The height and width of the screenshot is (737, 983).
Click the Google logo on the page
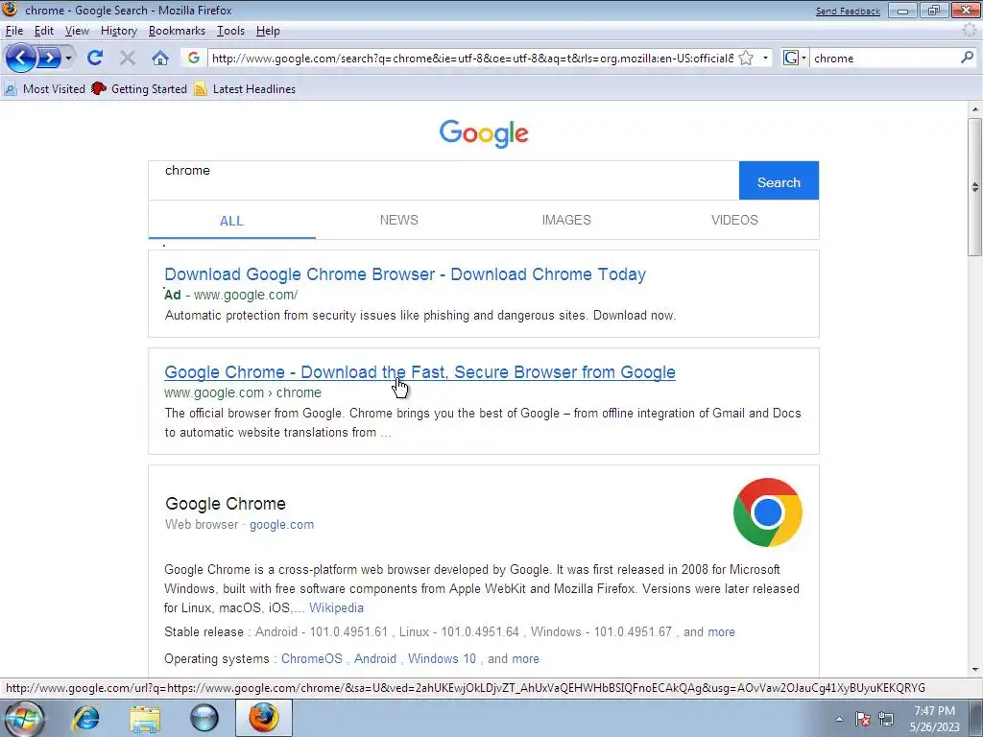point(484,132)
